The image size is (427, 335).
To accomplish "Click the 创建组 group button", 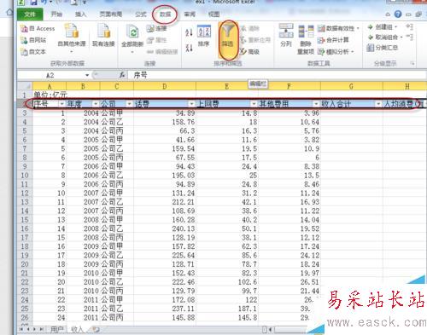I will click(x=382, y=27).
